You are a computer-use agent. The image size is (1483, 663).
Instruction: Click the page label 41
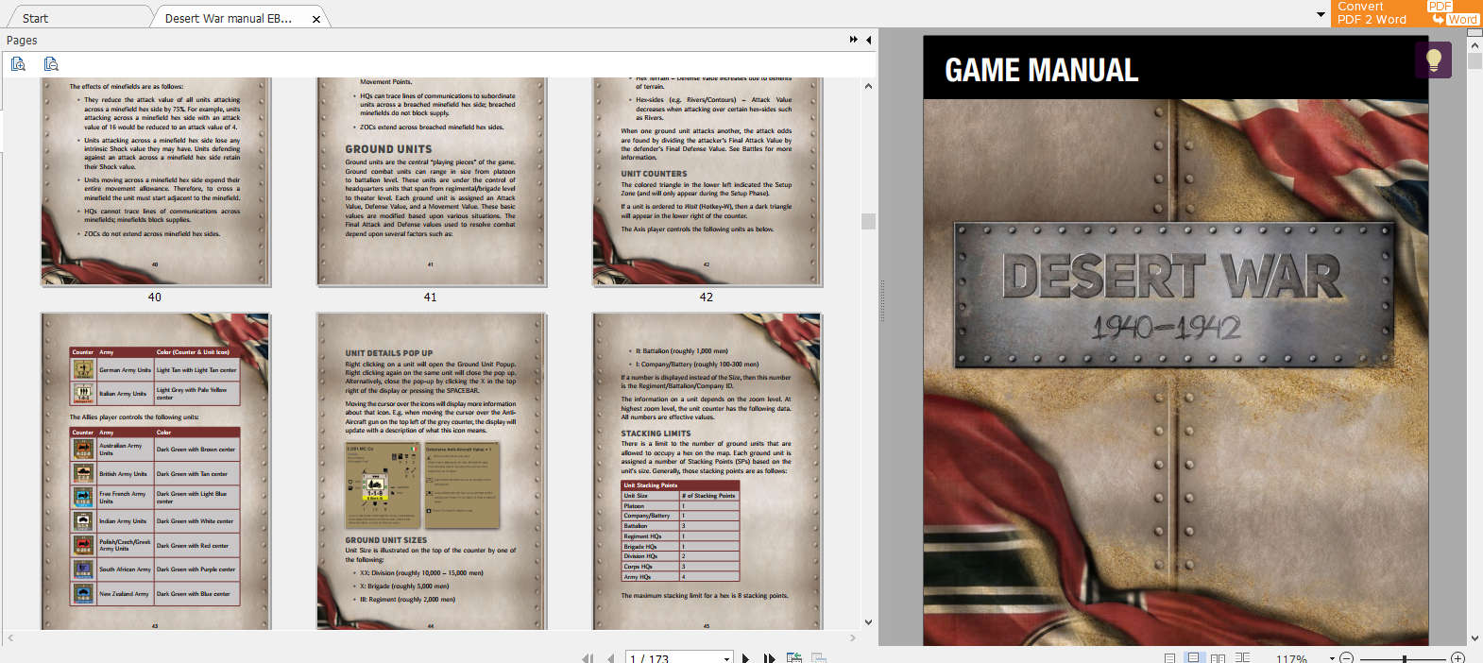(x=431, y=297)
